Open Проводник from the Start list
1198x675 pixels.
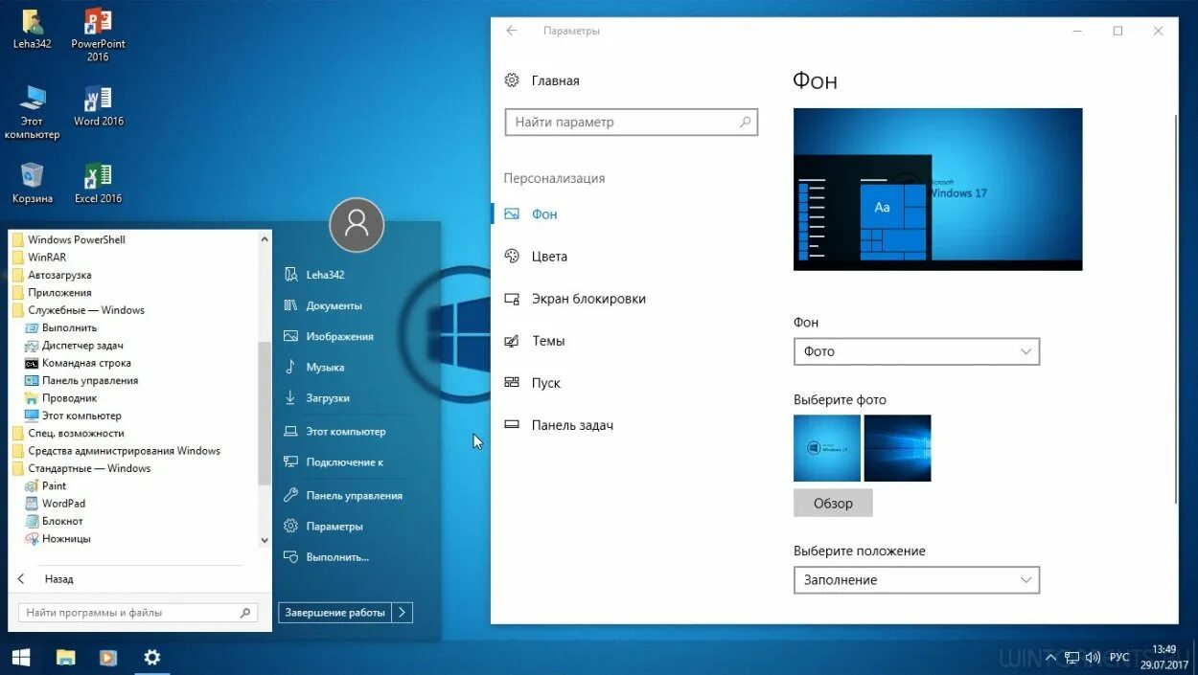69,397
